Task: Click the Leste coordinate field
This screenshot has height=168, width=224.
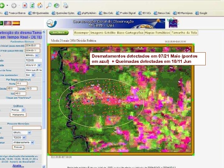Action: coord(31,89)
